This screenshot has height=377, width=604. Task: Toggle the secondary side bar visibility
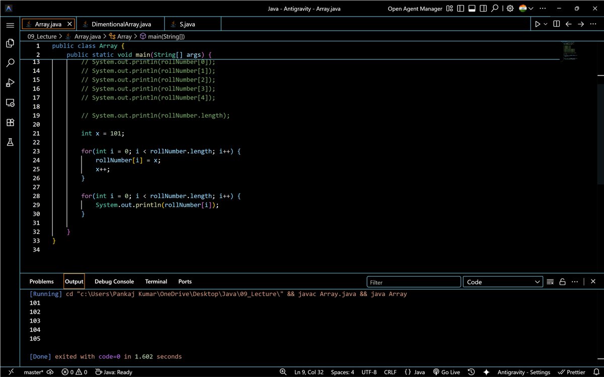(x=484, y=9)
